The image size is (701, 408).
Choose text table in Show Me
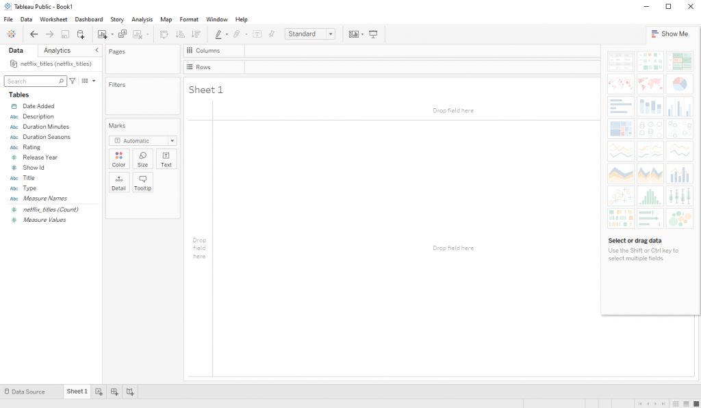tap(621, 61)
